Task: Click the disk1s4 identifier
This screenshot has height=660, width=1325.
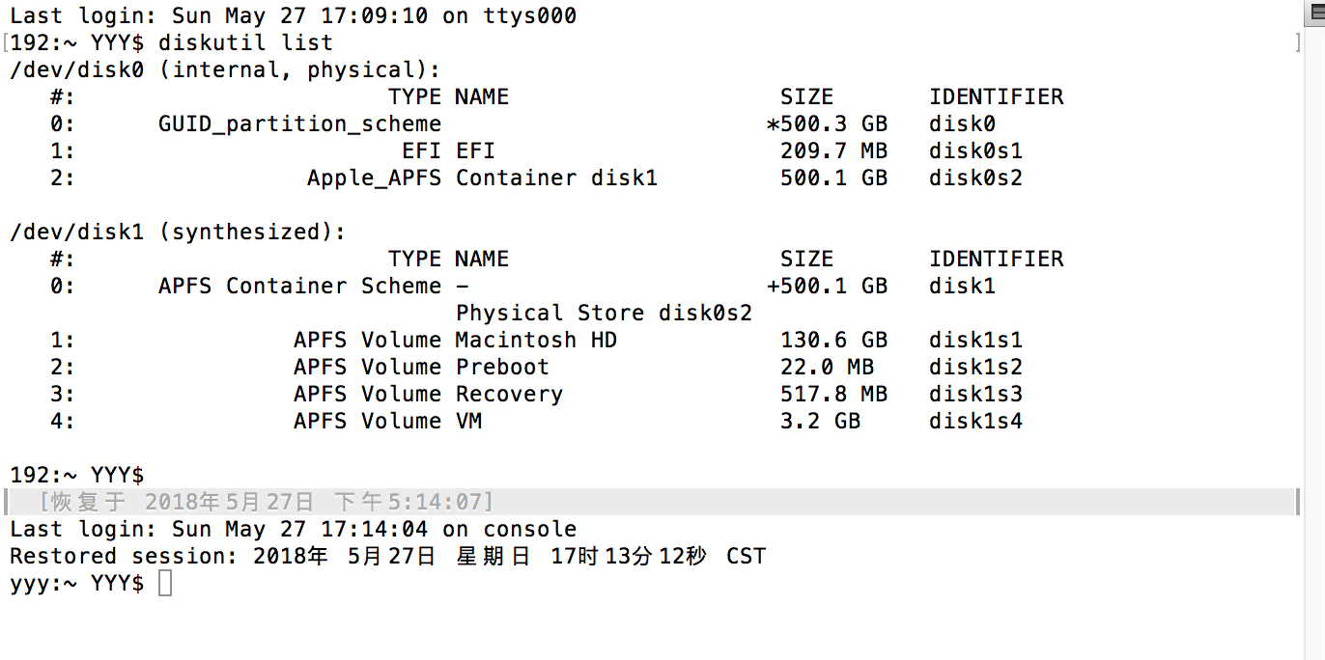Action: click(x=975, y=422)
